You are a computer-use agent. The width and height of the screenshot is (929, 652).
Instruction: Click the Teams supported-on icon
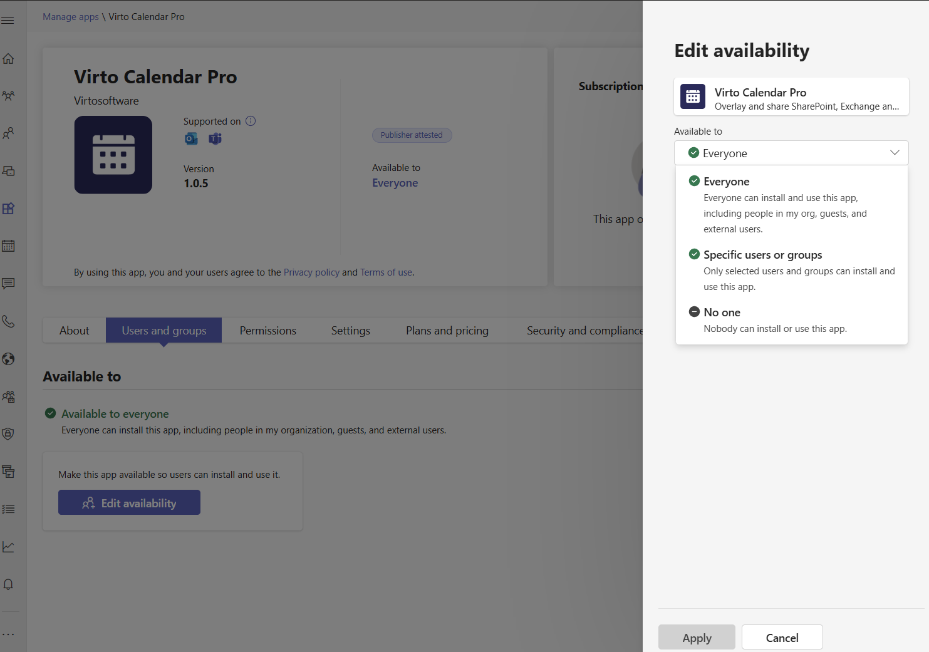coord(215,138)
